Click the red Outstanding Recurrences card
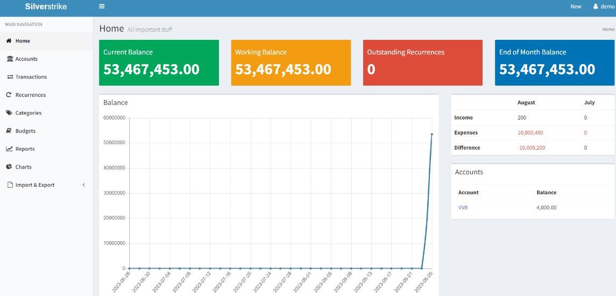 tap(423, 62)
